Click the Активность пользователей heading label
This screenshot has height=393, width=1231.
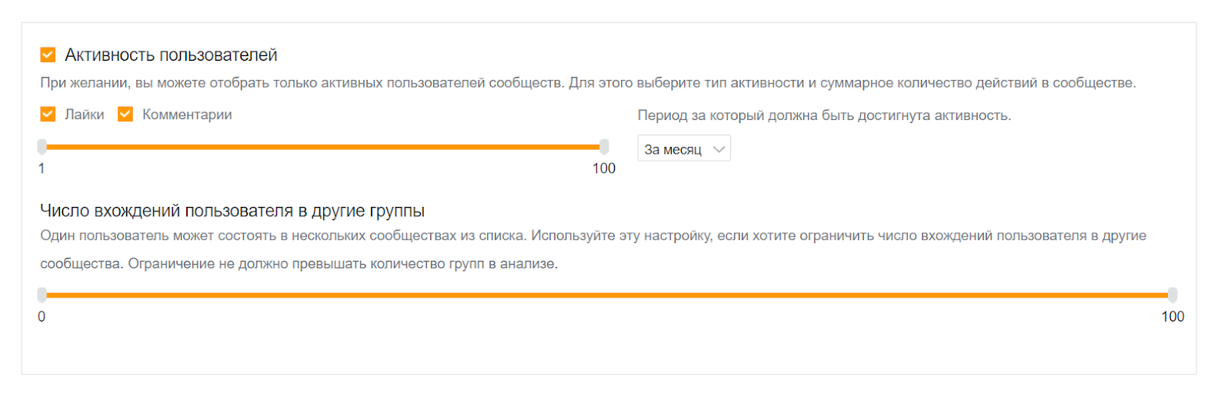tap(170, 55)
